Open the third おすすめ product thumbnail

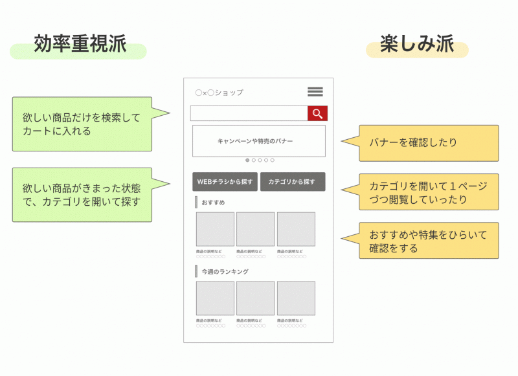click(296, 229)
